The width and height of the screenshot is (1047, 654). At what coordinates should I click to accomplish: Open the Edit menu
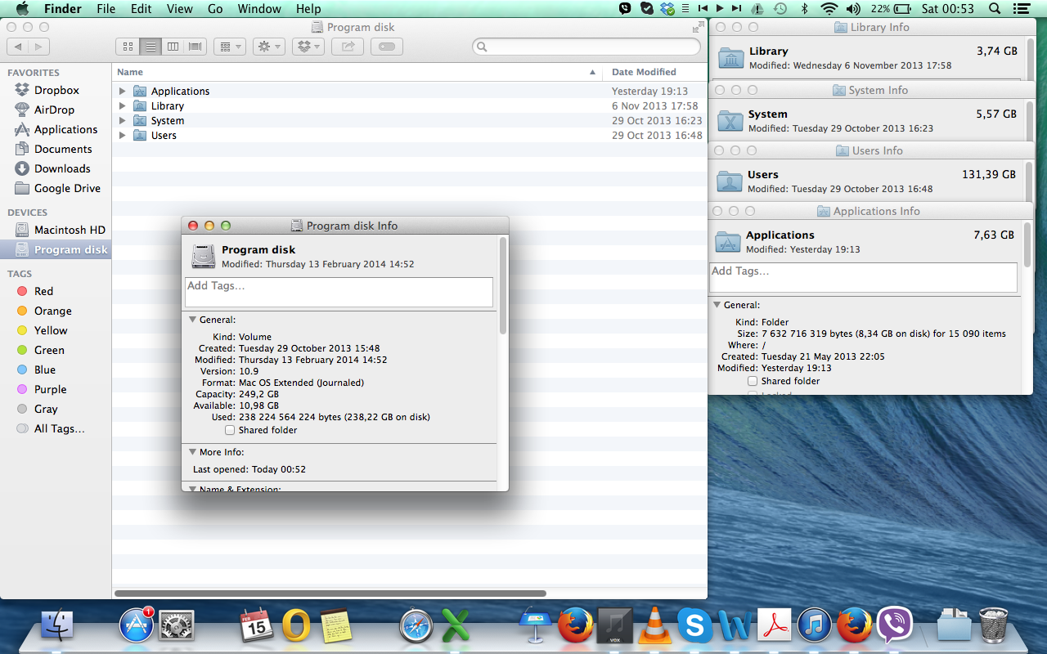[x=142, y=9]
